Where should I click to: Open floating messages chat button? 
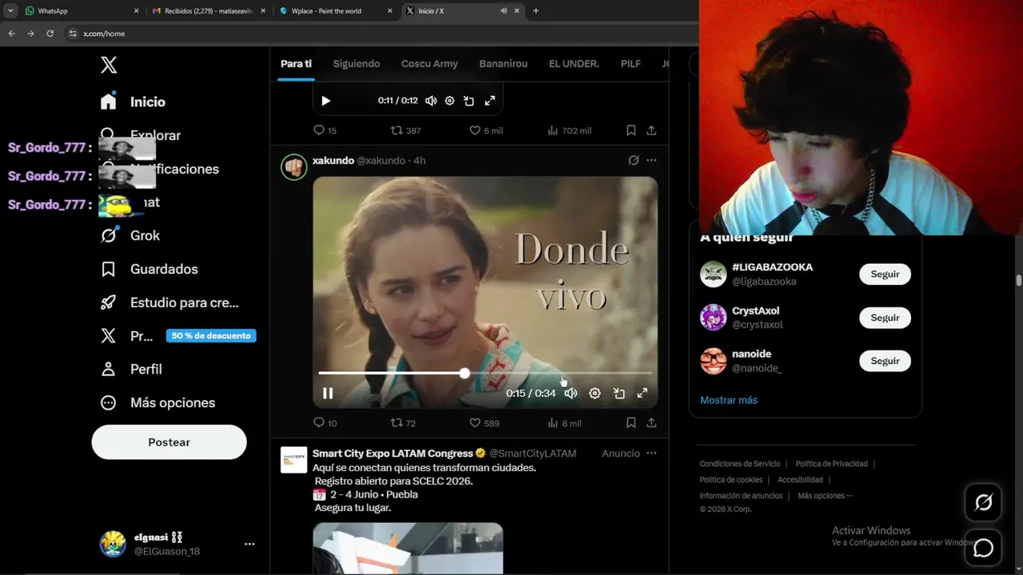[x=983, y=548]
